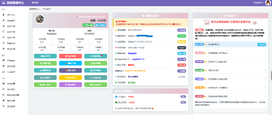The width and height of the screenshot is (272, 115).
Task: Click the bell icon in the 通知提醒 row
Action: click(x=116, y=30)
